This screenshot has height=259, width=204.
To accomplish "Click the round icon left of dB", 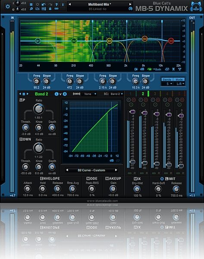I will pos(136,69).
